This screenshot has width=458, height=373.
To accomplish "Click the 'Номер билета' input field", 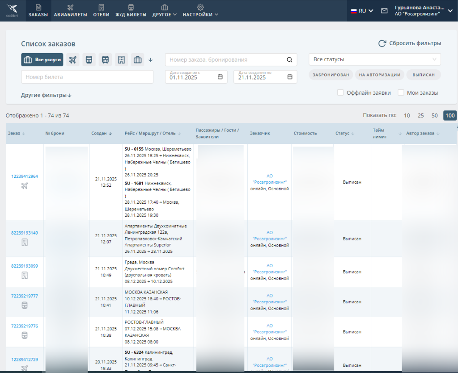I will 87,77.
